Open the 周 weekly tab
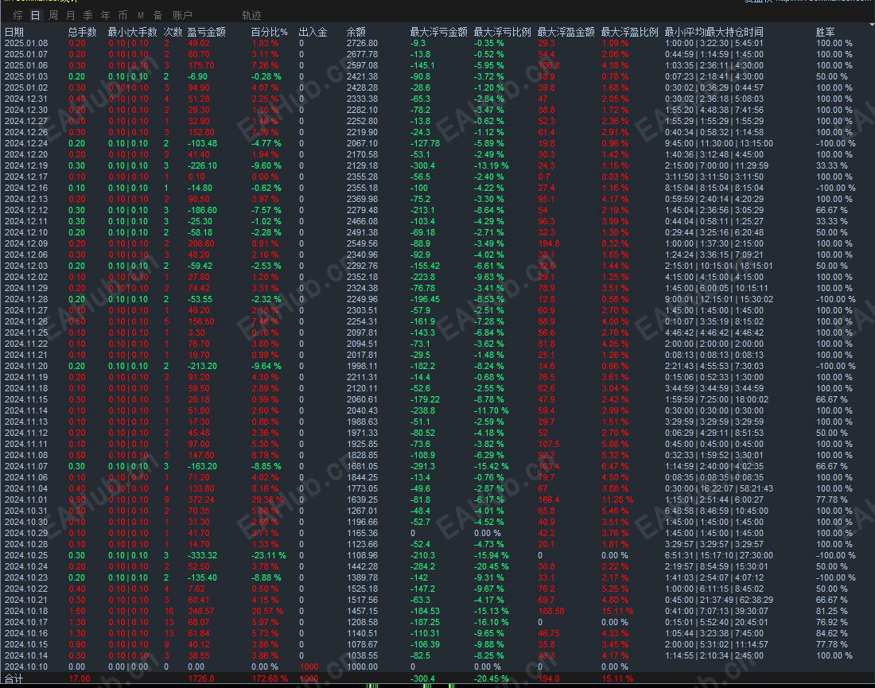875x688 pixels. coord(53,15)
